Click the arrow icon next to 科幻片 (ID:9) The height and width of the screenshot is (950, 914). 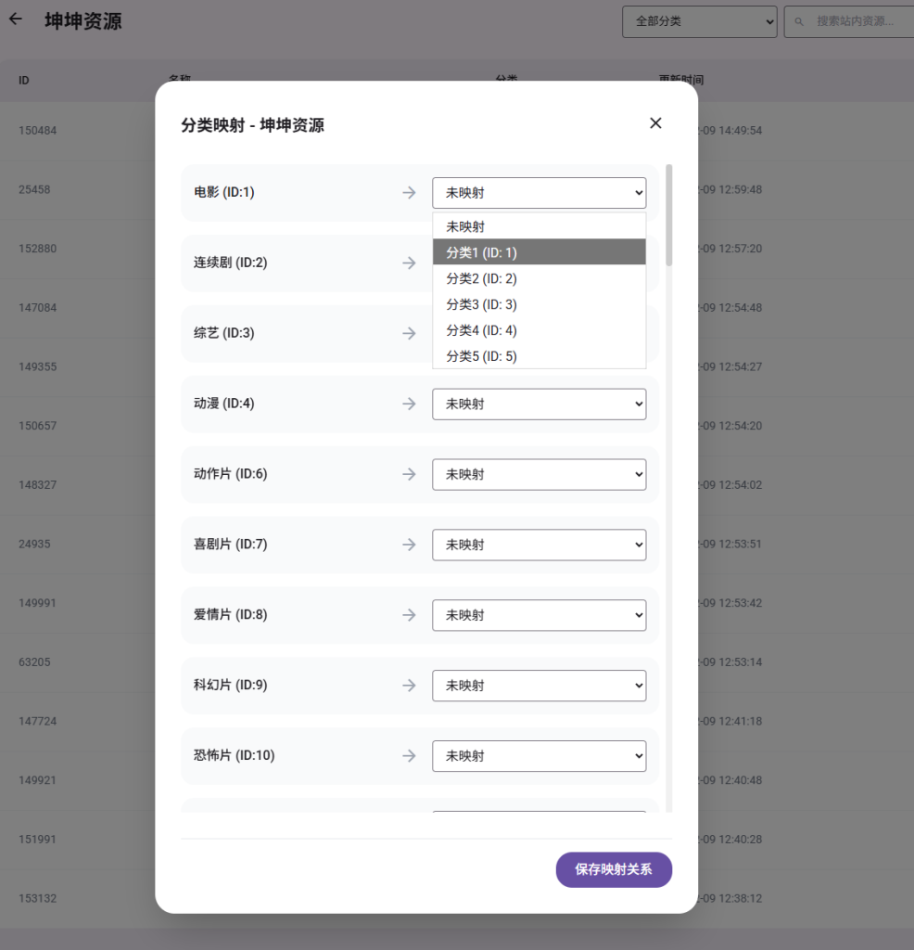[x=409, y=686]
